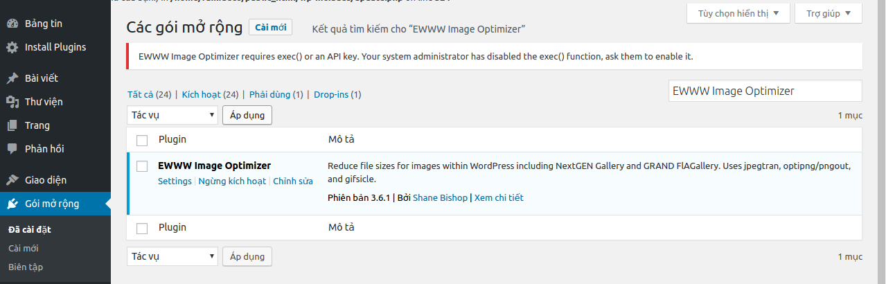Click the Bài viết pin icon
This screenshot has width=886, height=284.
[12, 78]
